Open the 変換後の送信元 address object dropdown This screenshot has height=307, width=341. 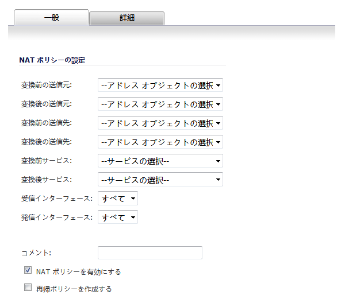160,104
